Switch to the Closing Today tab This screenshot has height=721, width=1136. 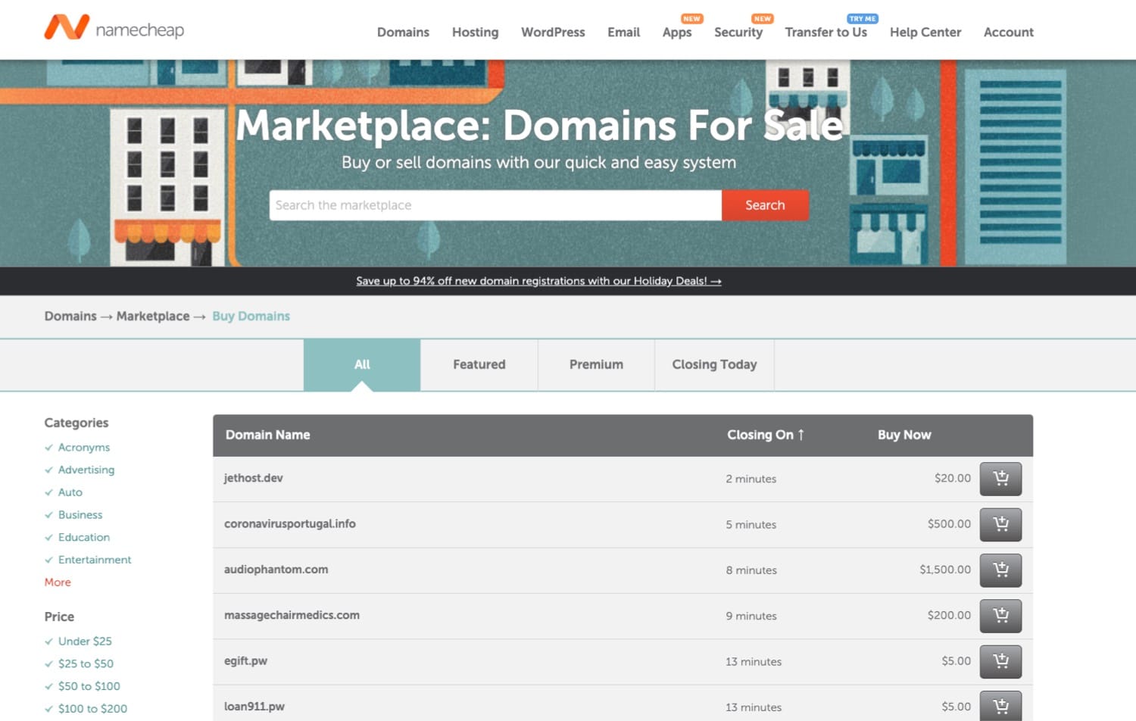coord(713,364)
